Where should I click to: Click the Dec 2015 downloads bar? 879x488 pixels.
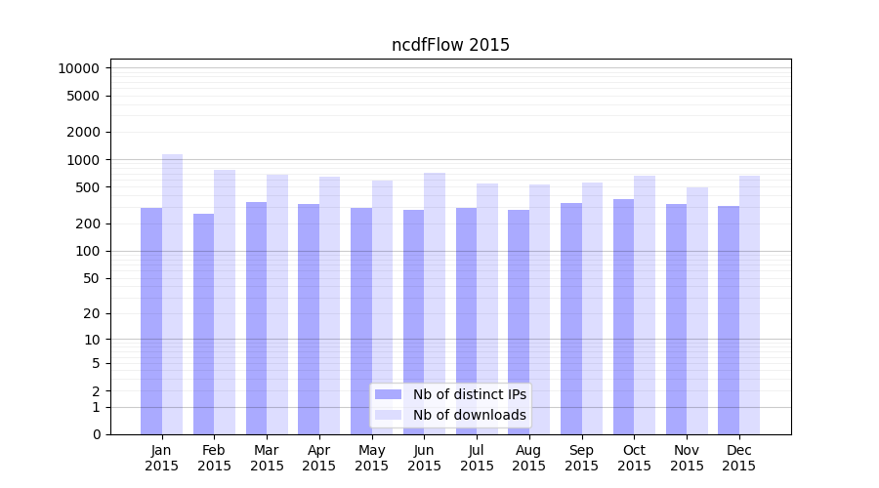749,305
